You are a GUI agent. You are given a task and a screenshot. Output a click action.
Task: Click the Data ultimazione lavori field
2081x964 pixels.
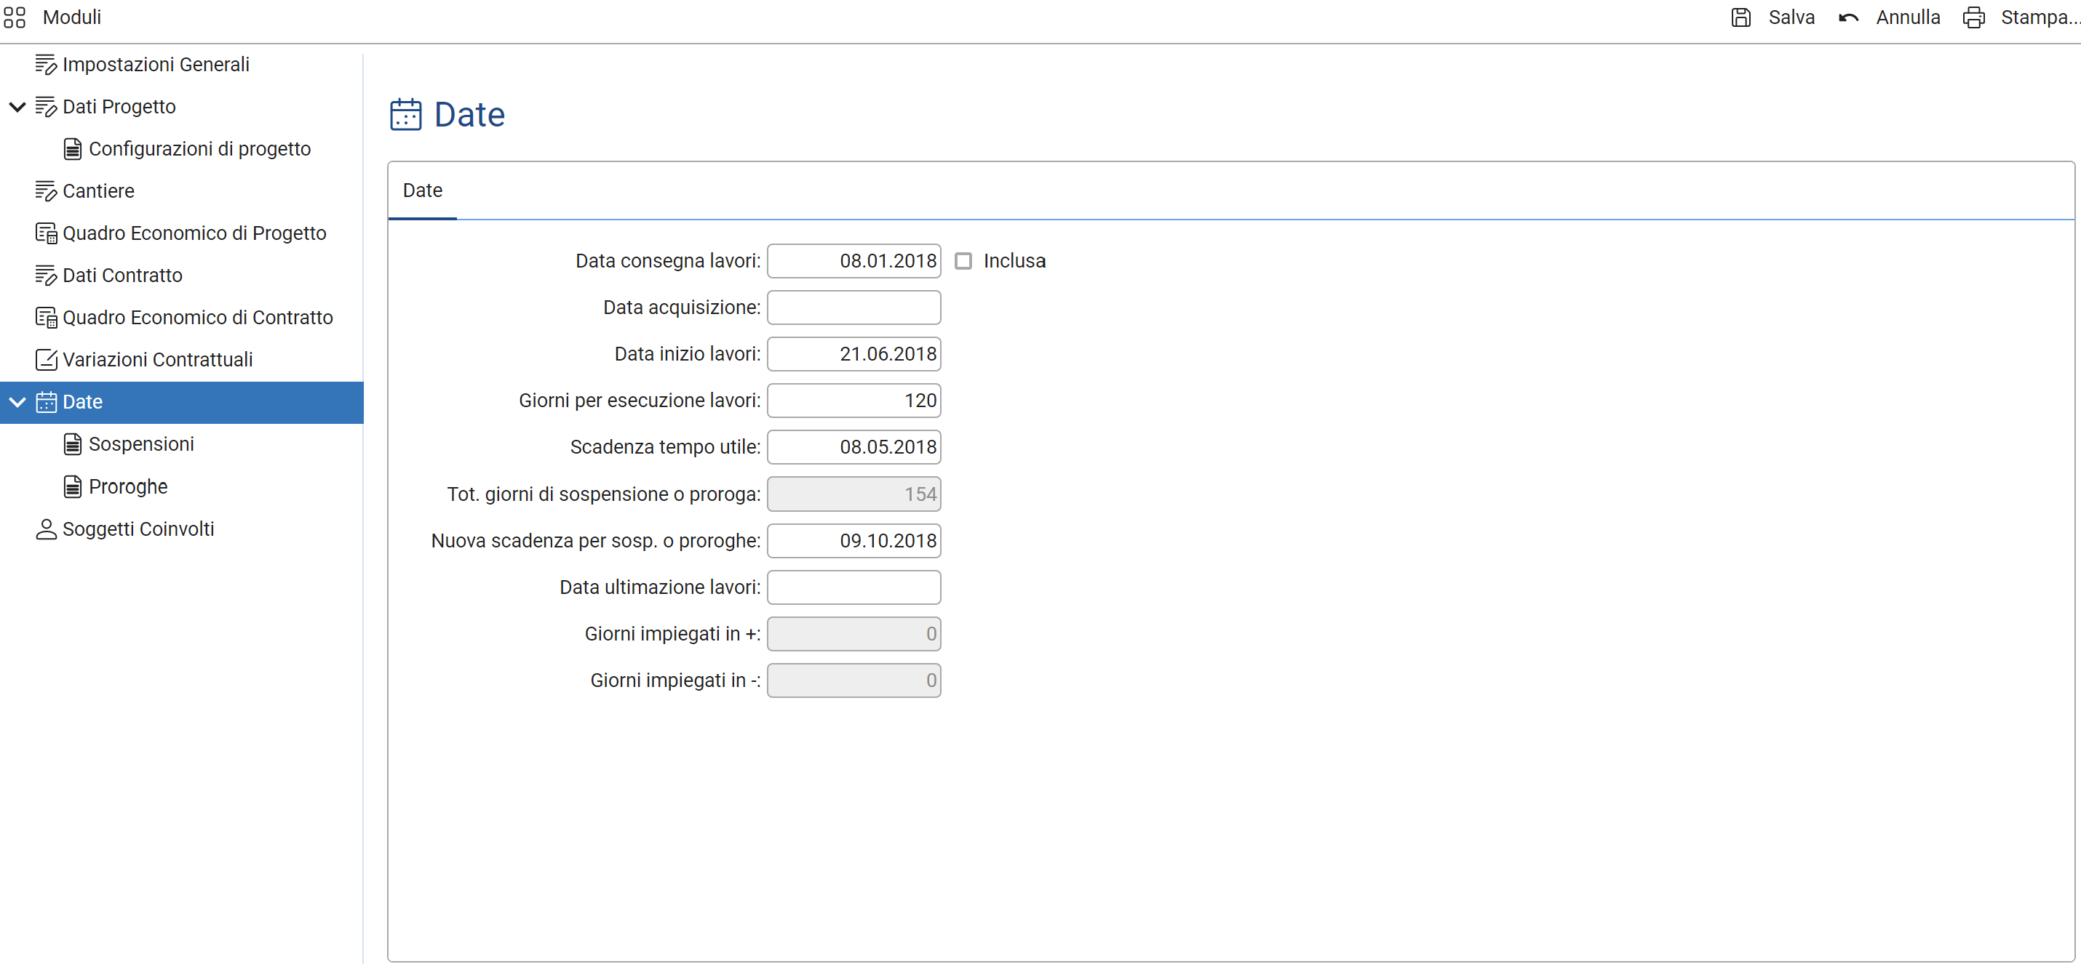(853, 587)
